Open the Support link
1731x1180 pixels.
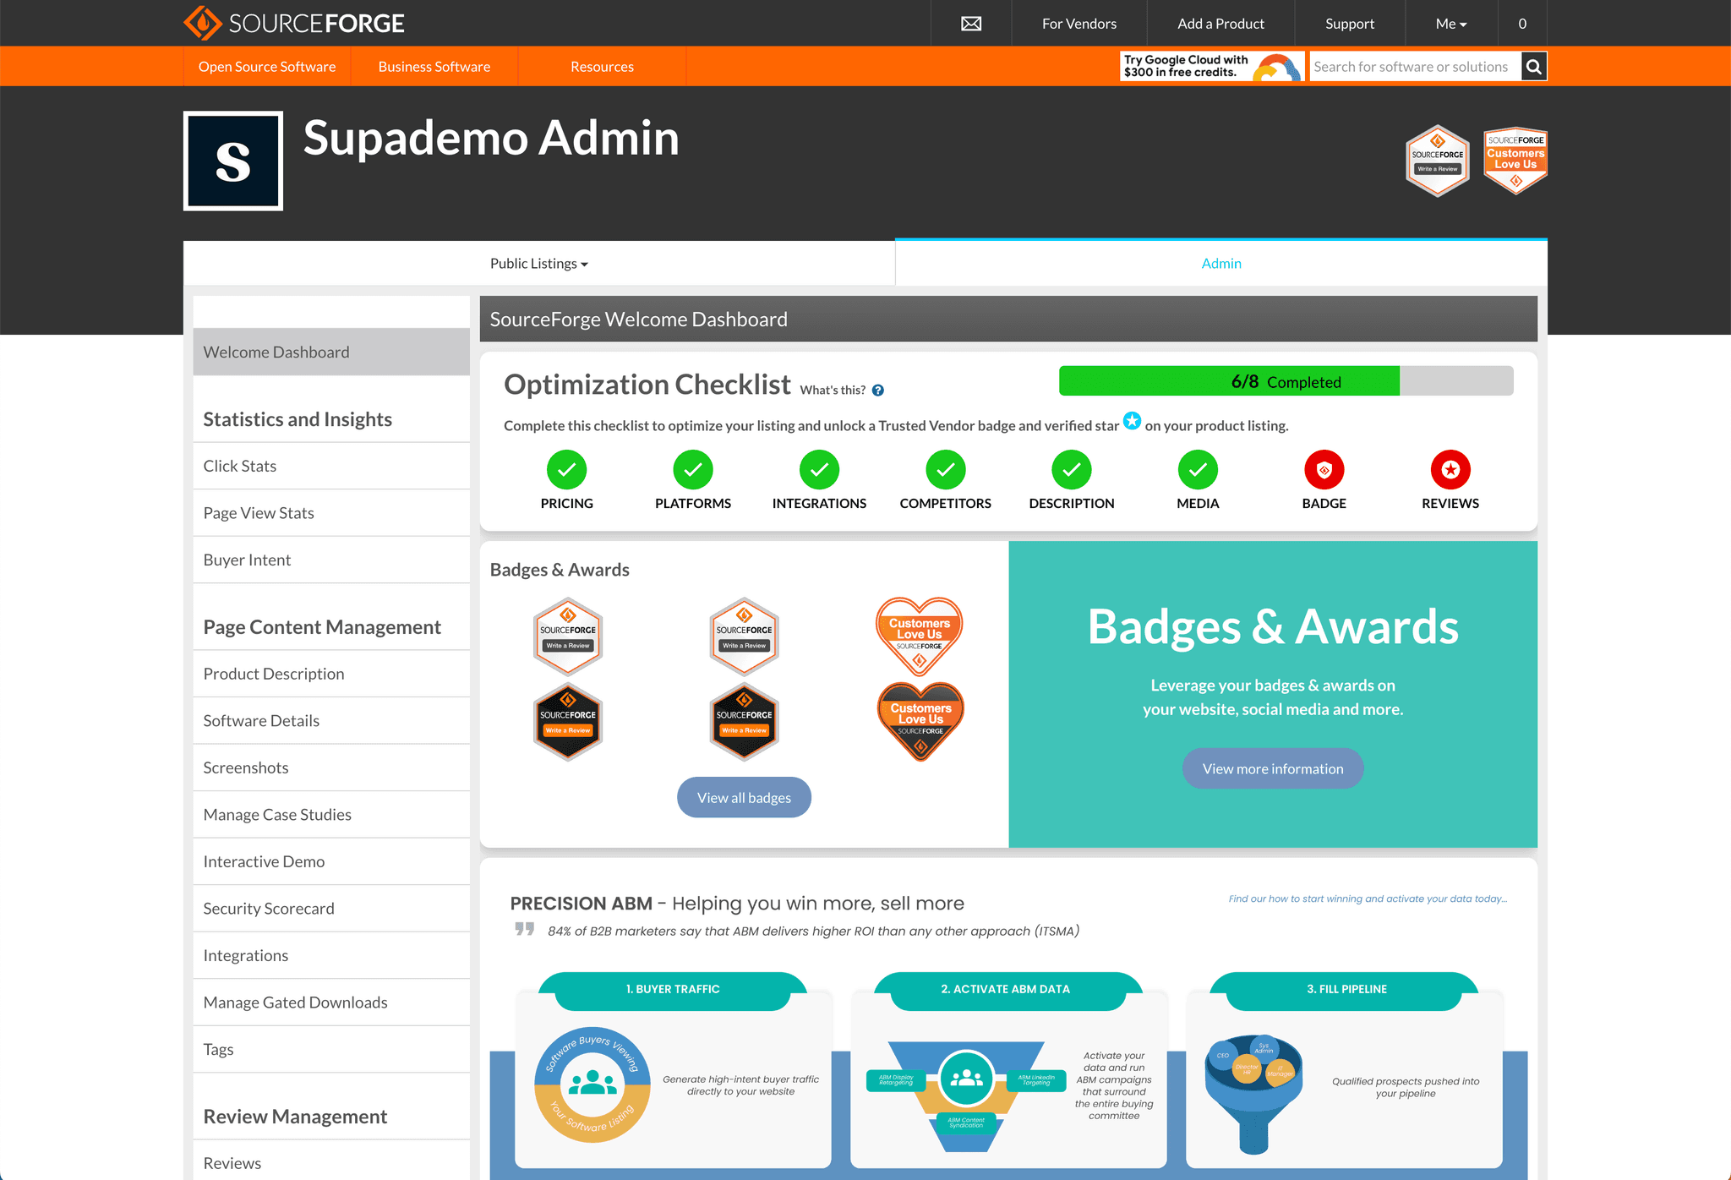[1350, 24]
